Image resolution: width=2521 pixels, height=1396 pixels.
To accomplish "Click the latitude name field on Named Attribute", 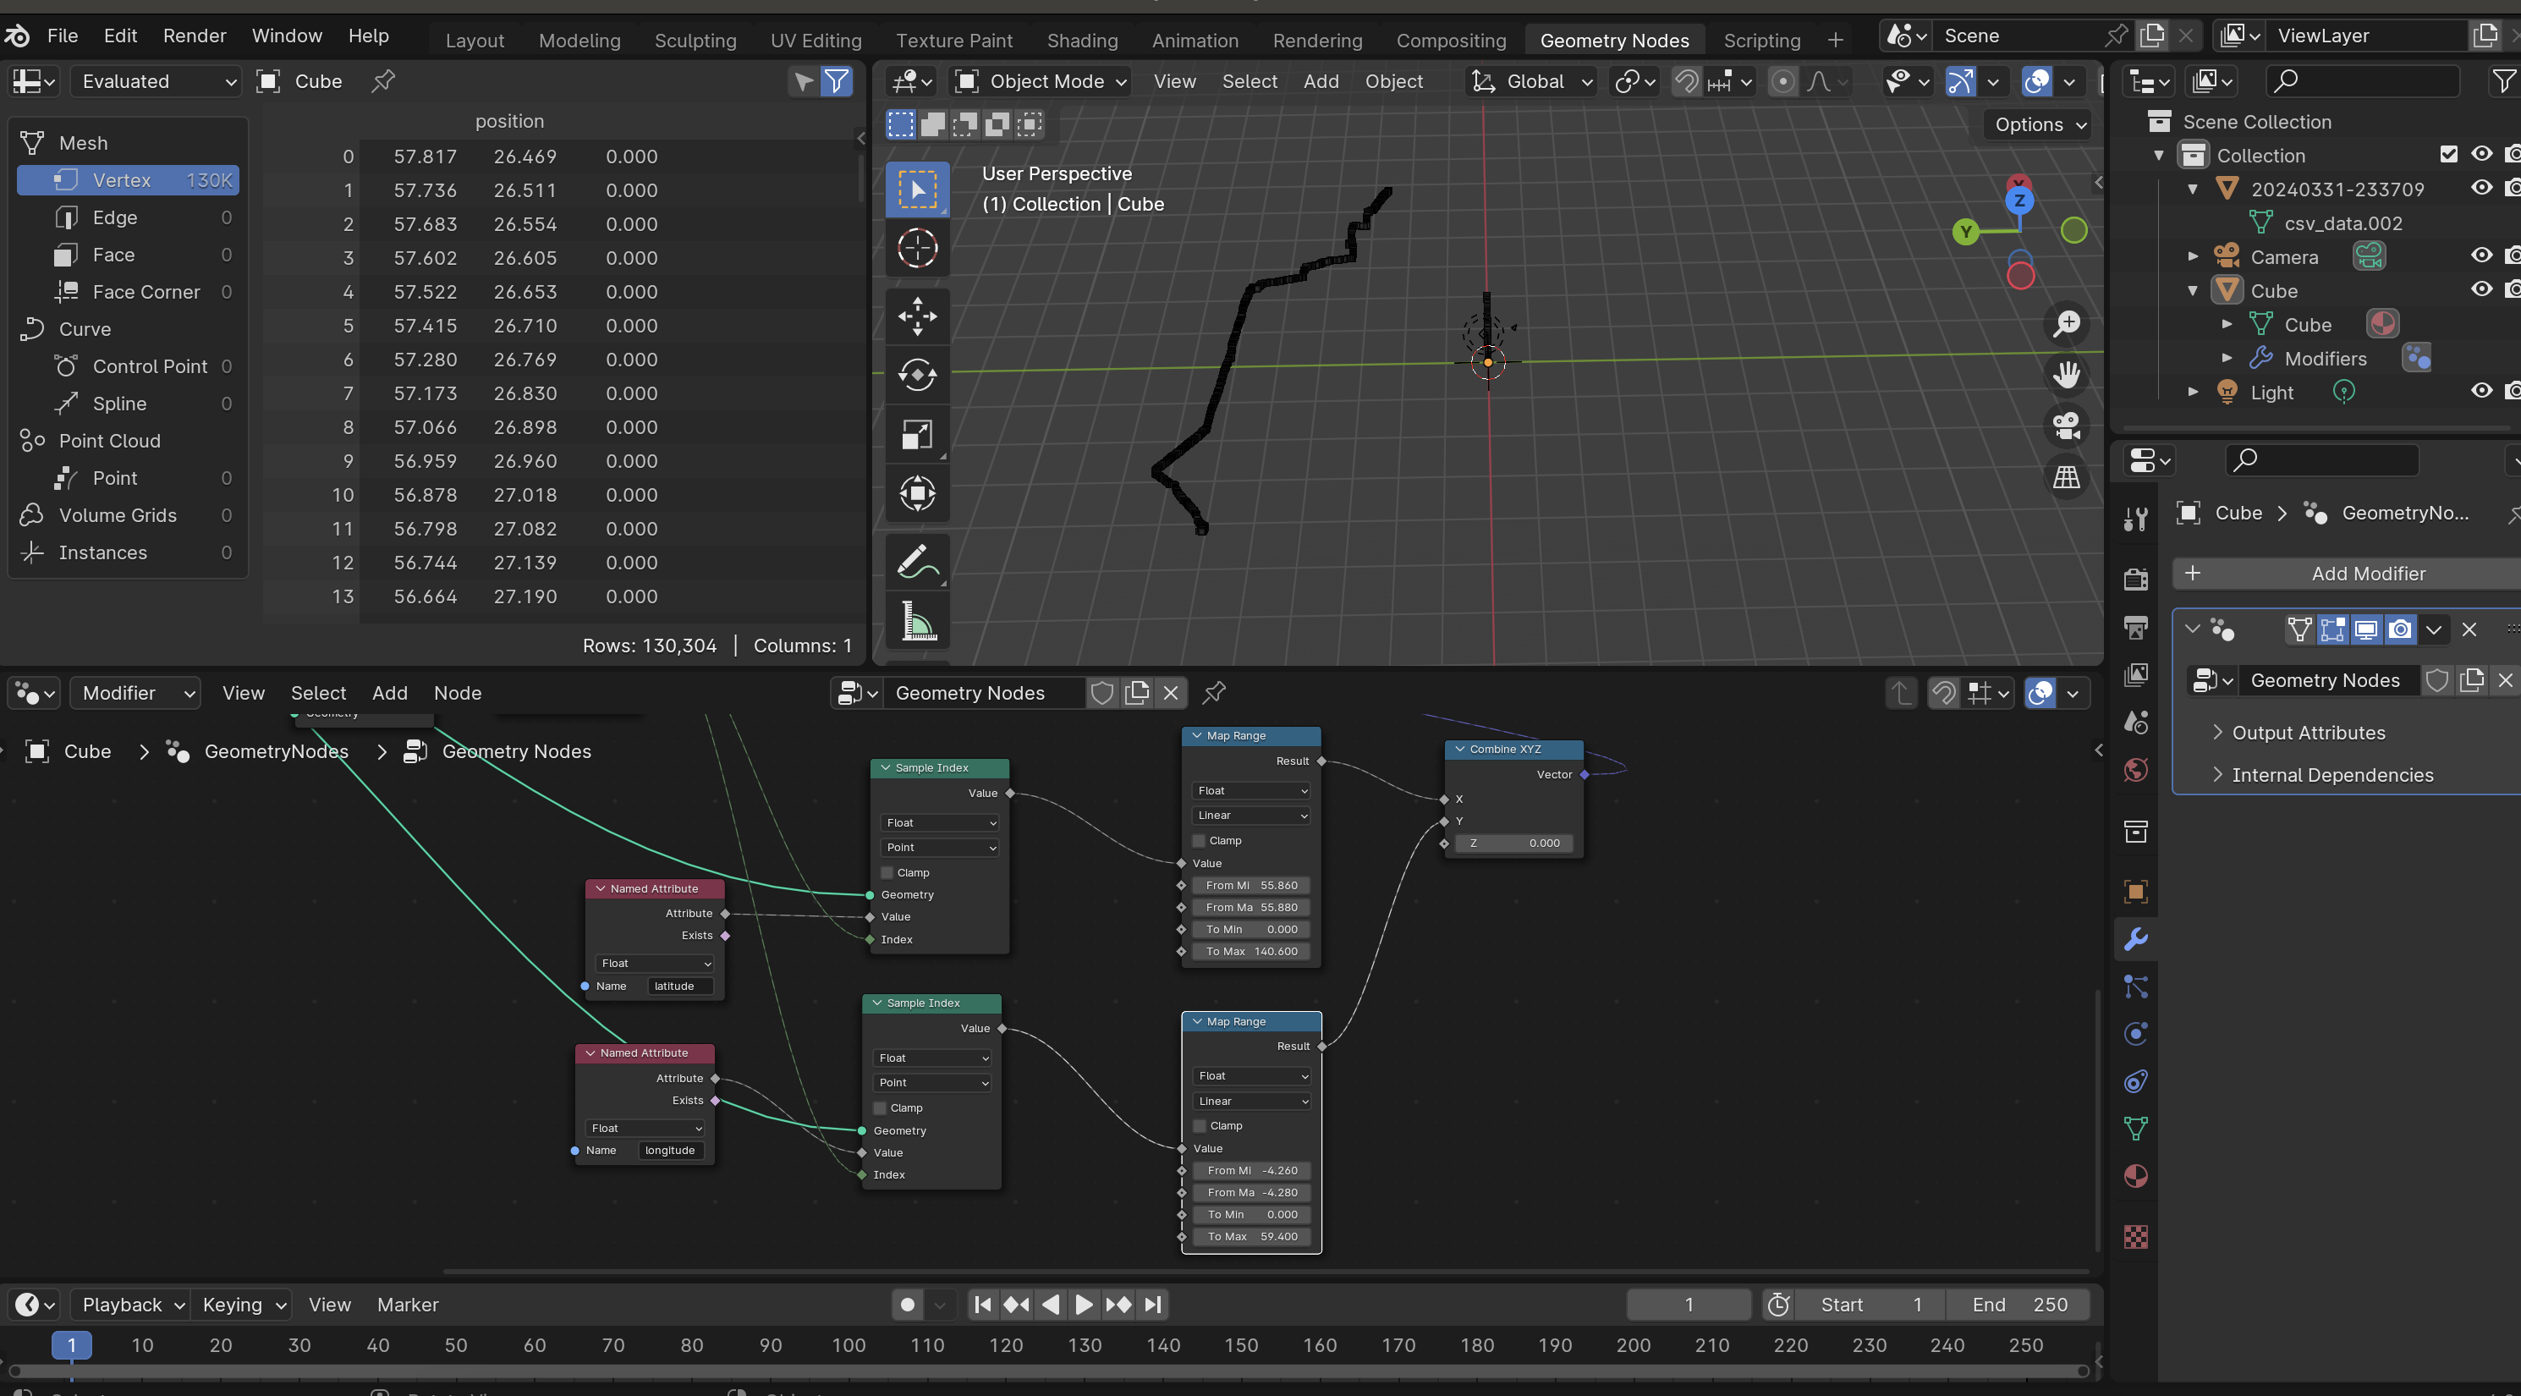I will 680,986.
